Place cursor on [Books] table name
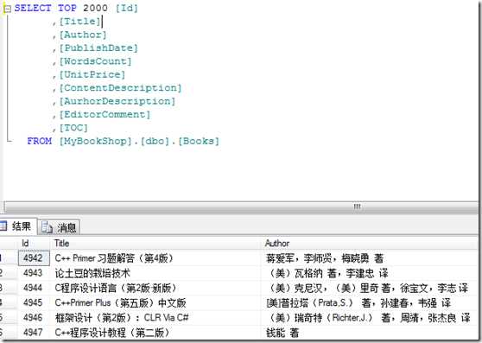The height and width of the screenshot is (343, 482). pyautogui.click(x=199, y=141)
